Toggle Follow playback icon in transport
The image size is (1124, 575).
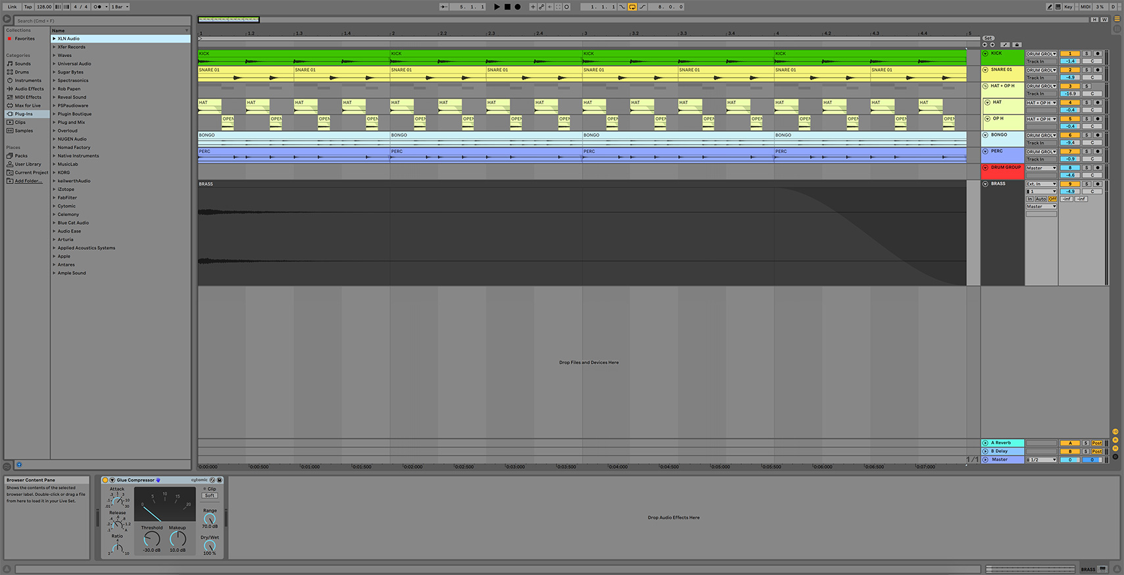pyautogui.click(x=444, y=7)
